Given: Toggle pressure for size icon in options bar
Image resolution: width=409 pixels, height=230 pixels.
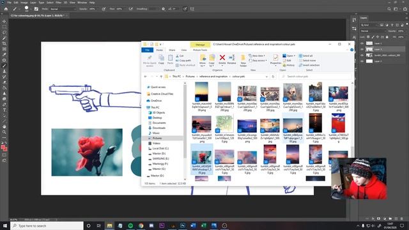Looking at the screenshot, I should (185, 9).
